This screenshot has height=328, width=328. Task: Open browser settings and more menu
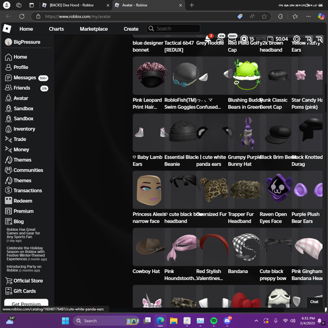tap(308, 16)
